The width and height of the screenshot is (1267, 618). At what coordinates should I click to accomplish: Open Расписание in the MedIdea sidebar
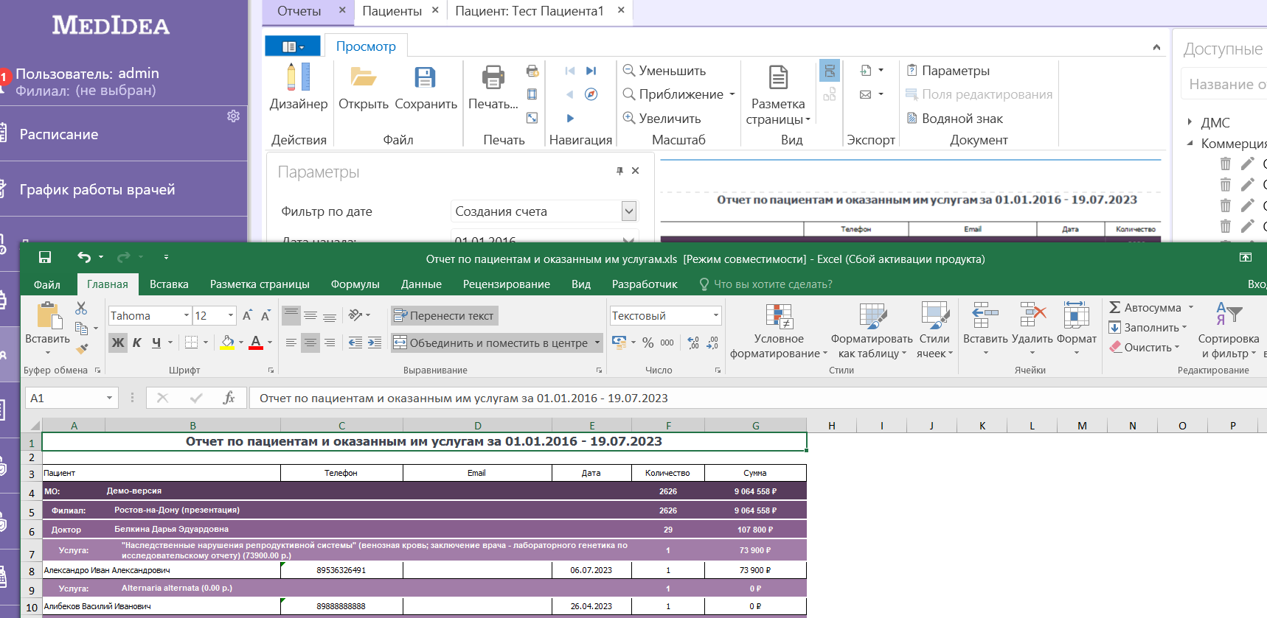point(59,134)
